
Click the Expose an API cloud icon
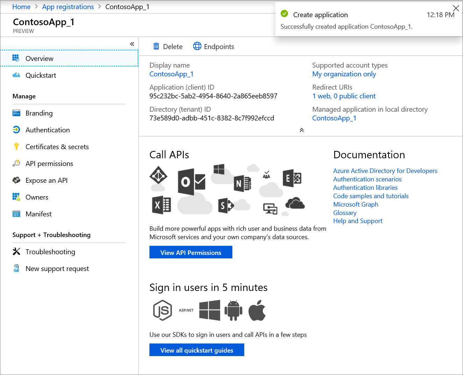(16, 180)
